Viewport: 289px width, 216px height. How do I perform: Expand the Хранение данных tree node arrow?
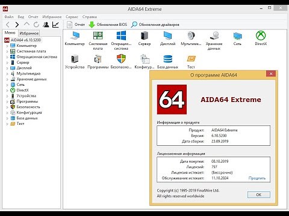coord(7,79)
